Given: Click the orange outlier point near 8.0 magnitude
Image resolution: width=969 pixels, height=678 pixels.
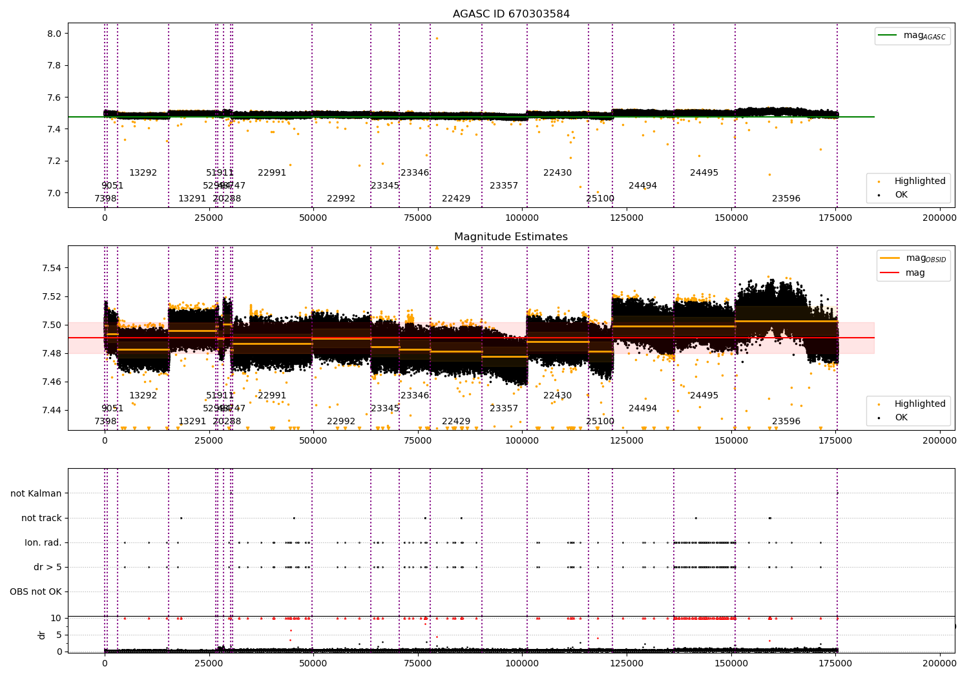Looking at the screenshot, I should (x=437, y=38).
